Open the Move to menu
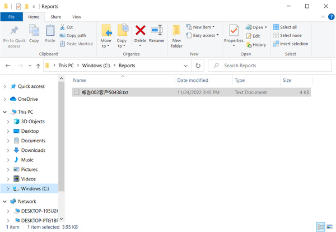 click(106, 36)
